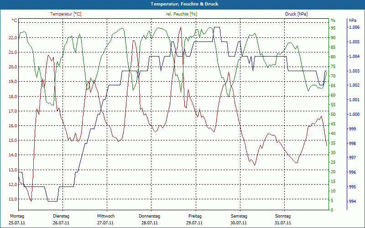Click the '997' pressure axis value
Image resolution: width=365 pixels, height=228 pixels.
click(353, 158)
